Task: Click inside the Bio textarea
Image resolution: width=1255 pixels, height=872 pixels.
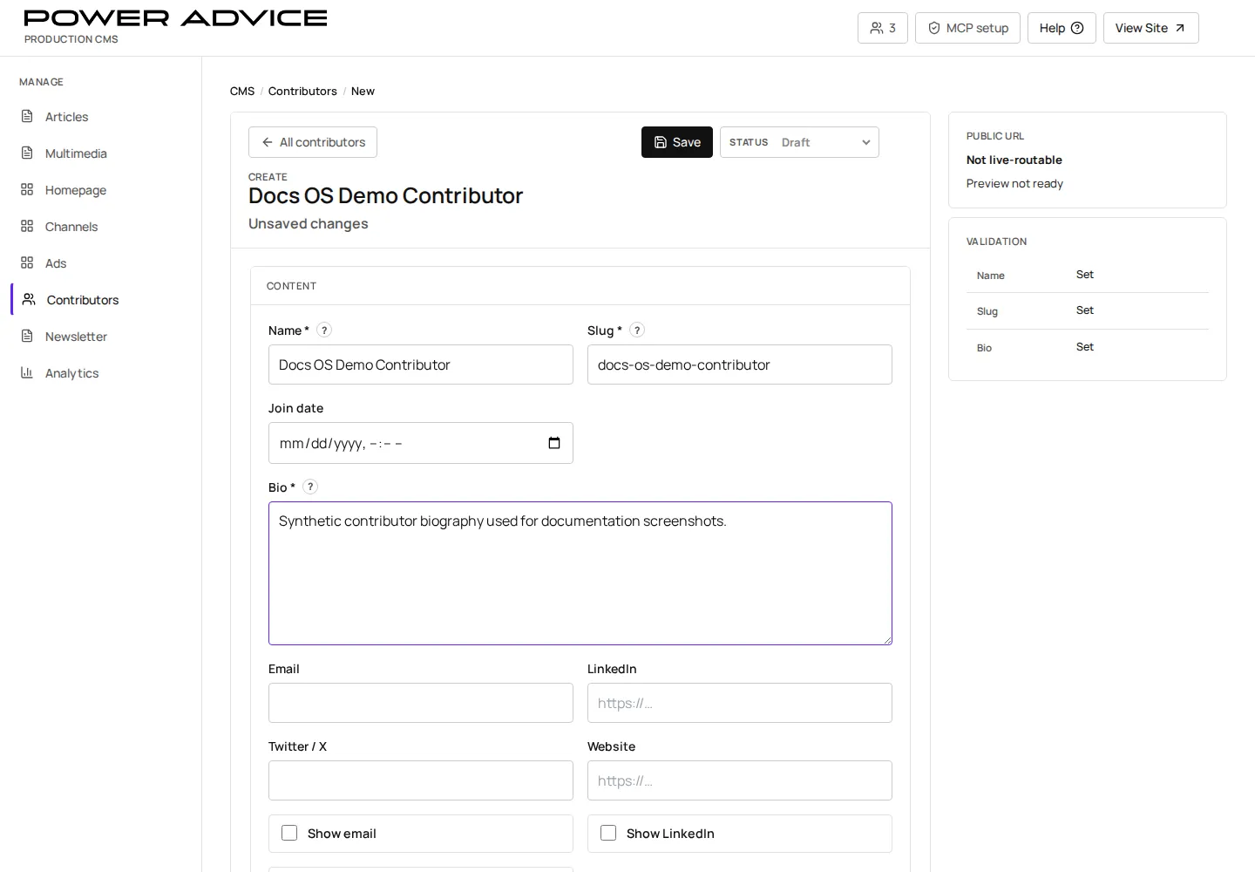Action: (580, 573)
